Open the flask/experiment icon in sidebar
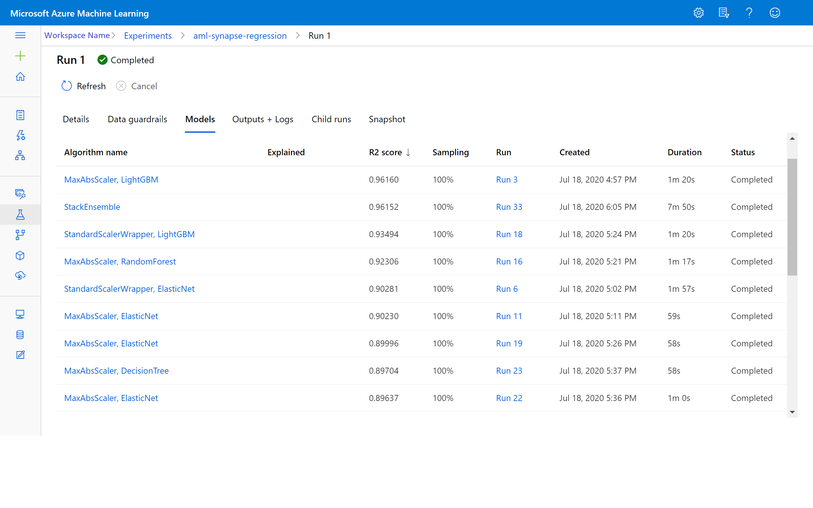The width and height of the screenshot is (813, 508). coord(20,214)
